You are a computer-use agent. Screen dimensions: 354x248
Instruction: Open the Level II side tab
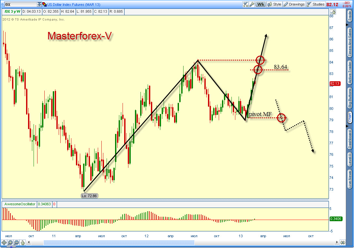tap(350, 159)
